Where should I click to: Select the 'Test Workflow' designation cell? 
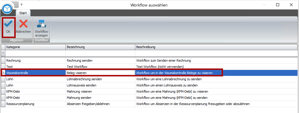coord(101,67)
